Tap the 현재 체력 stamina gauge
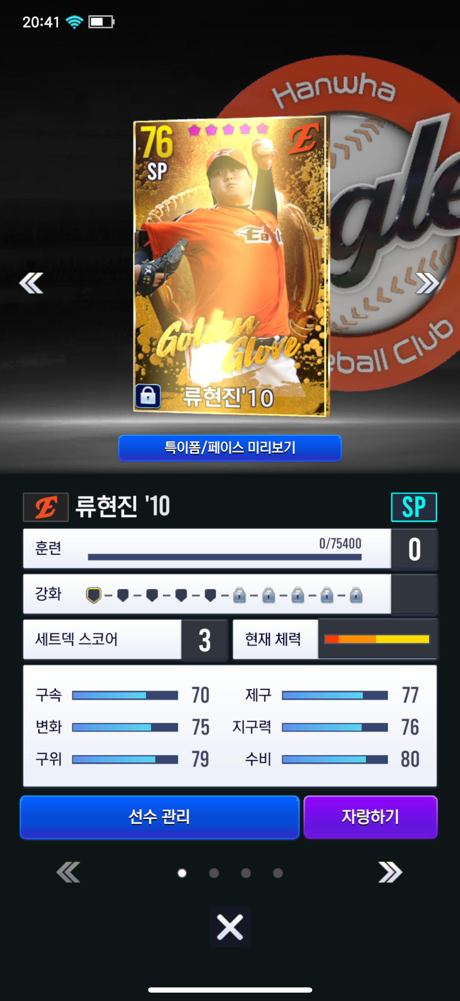The image size is (460, 1001). (x=377, y=639)
